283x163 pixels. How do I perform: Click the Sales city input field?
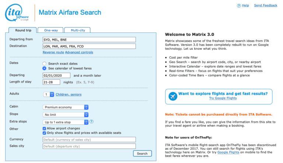pos(89,146)
